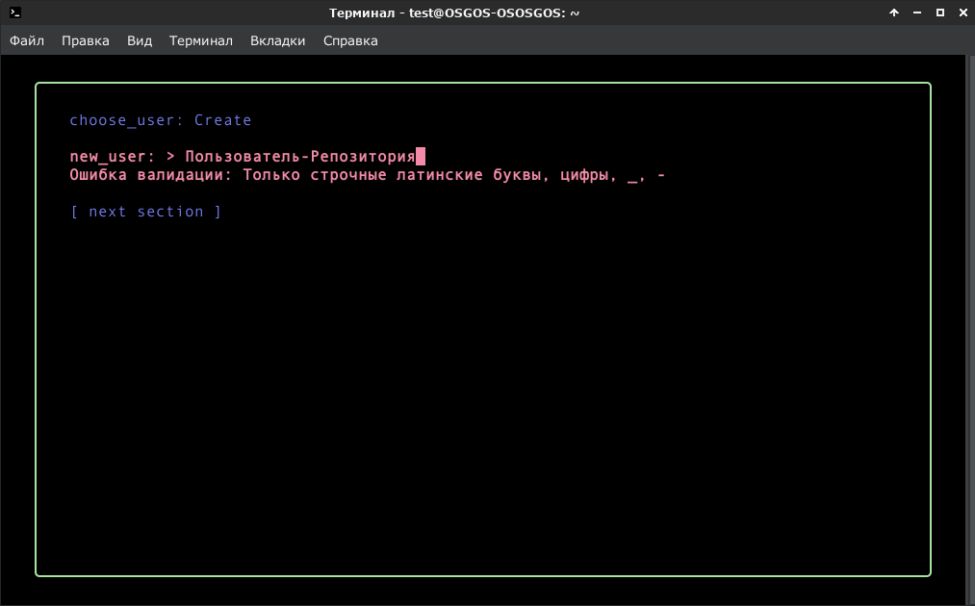Screen dimensions: 975x606
Task: Open the Вкладки menu
Action: [x=277, y=40]
